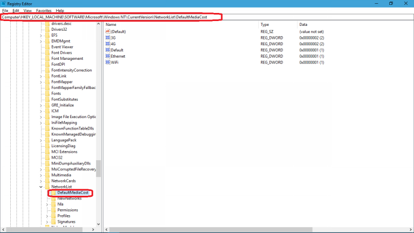Screen dimensions: 414x233
Task: Expand the Signatures registry key
Action: (x=47, y=222)
